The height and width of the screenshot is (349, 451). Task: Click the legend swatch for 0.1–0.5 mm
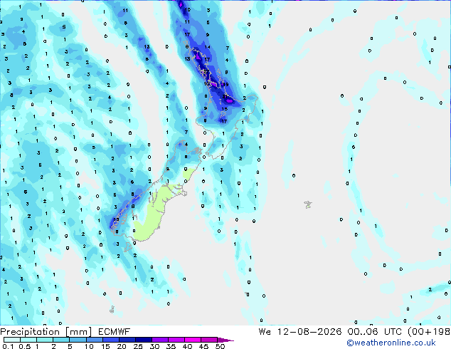click(12, 340)
